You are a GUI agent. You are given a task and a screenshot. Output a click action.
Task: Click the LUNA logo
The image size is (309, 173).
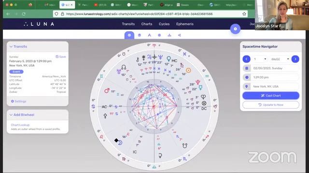(39, 24)
